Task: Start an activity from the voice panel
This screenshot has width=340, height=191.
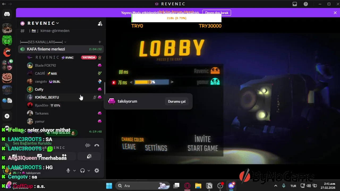Action: click(64, 156)
